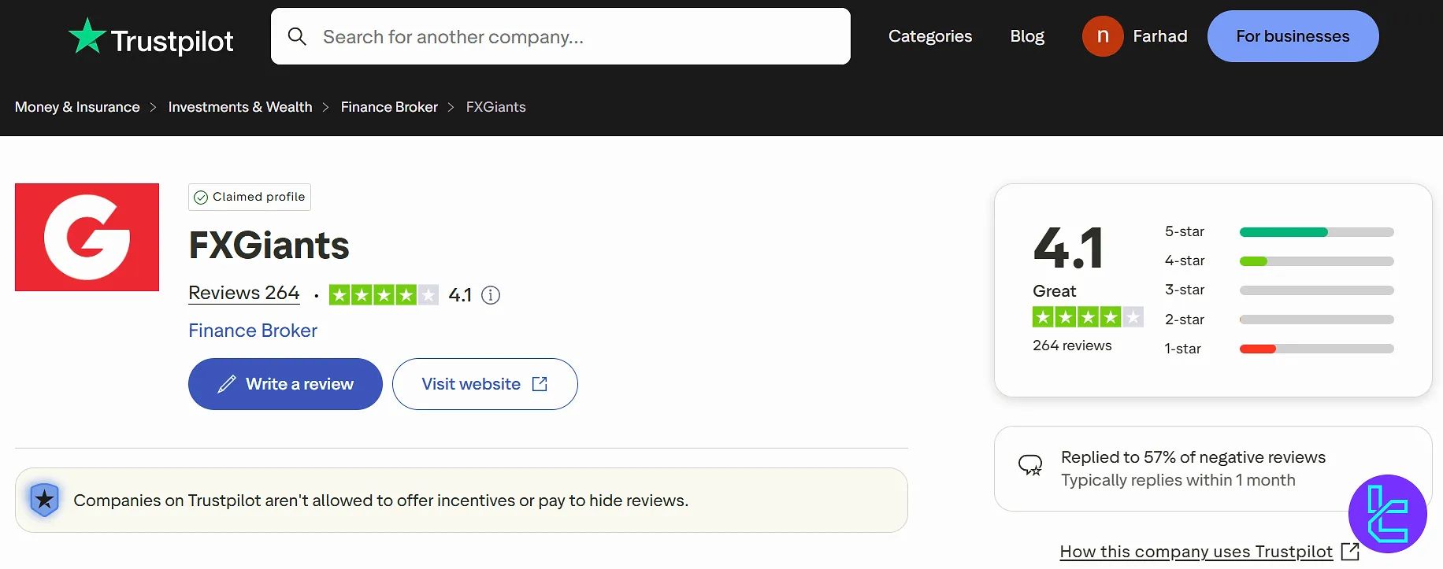This screenshot has width=1443, height=569.
Task: Select the 2-star label
Action: pos(1185,320)
